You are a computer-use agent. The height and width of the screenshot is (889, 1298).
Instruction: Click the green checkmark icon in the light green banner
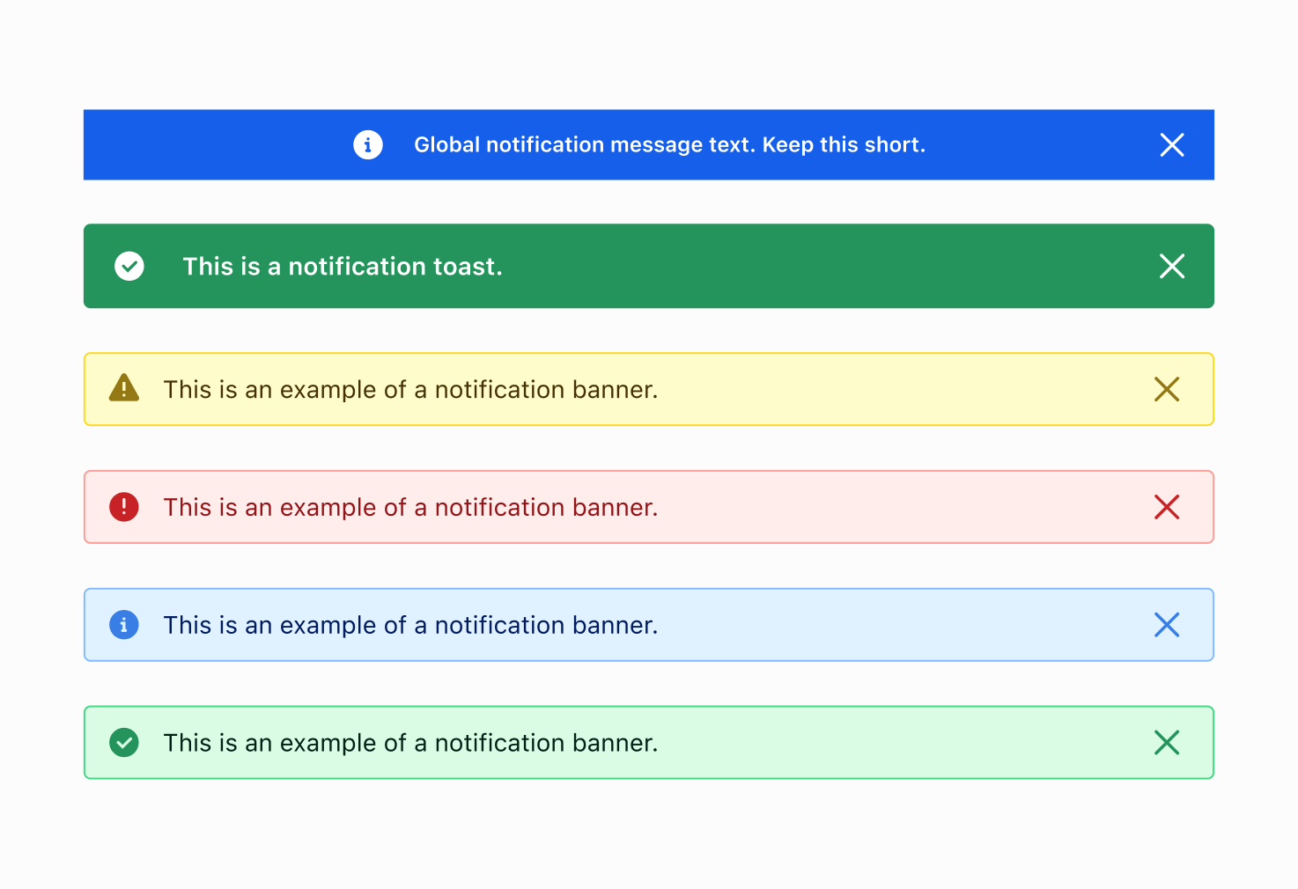[x=124, y=743]
